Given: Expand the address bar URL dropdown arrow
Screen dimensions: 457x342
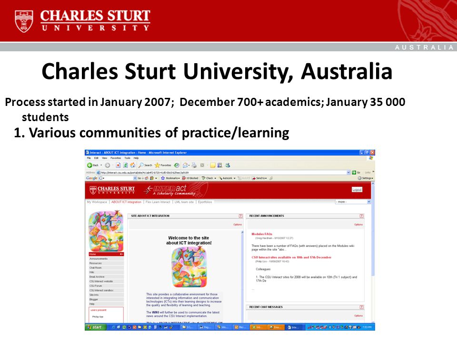Looking at the screenshot, I should [348, 172].
